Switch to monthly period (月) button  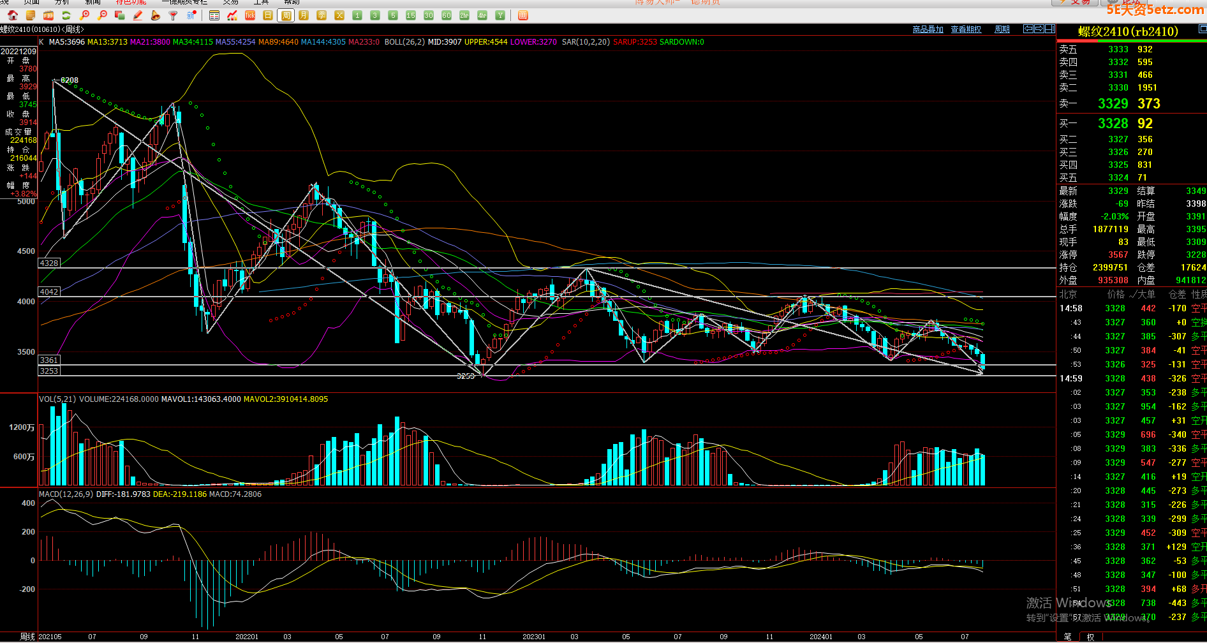(x=304, y=15)
